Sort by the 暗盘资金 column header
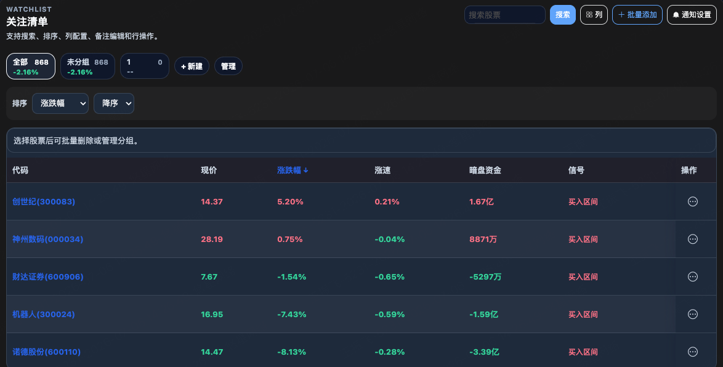 485,170
